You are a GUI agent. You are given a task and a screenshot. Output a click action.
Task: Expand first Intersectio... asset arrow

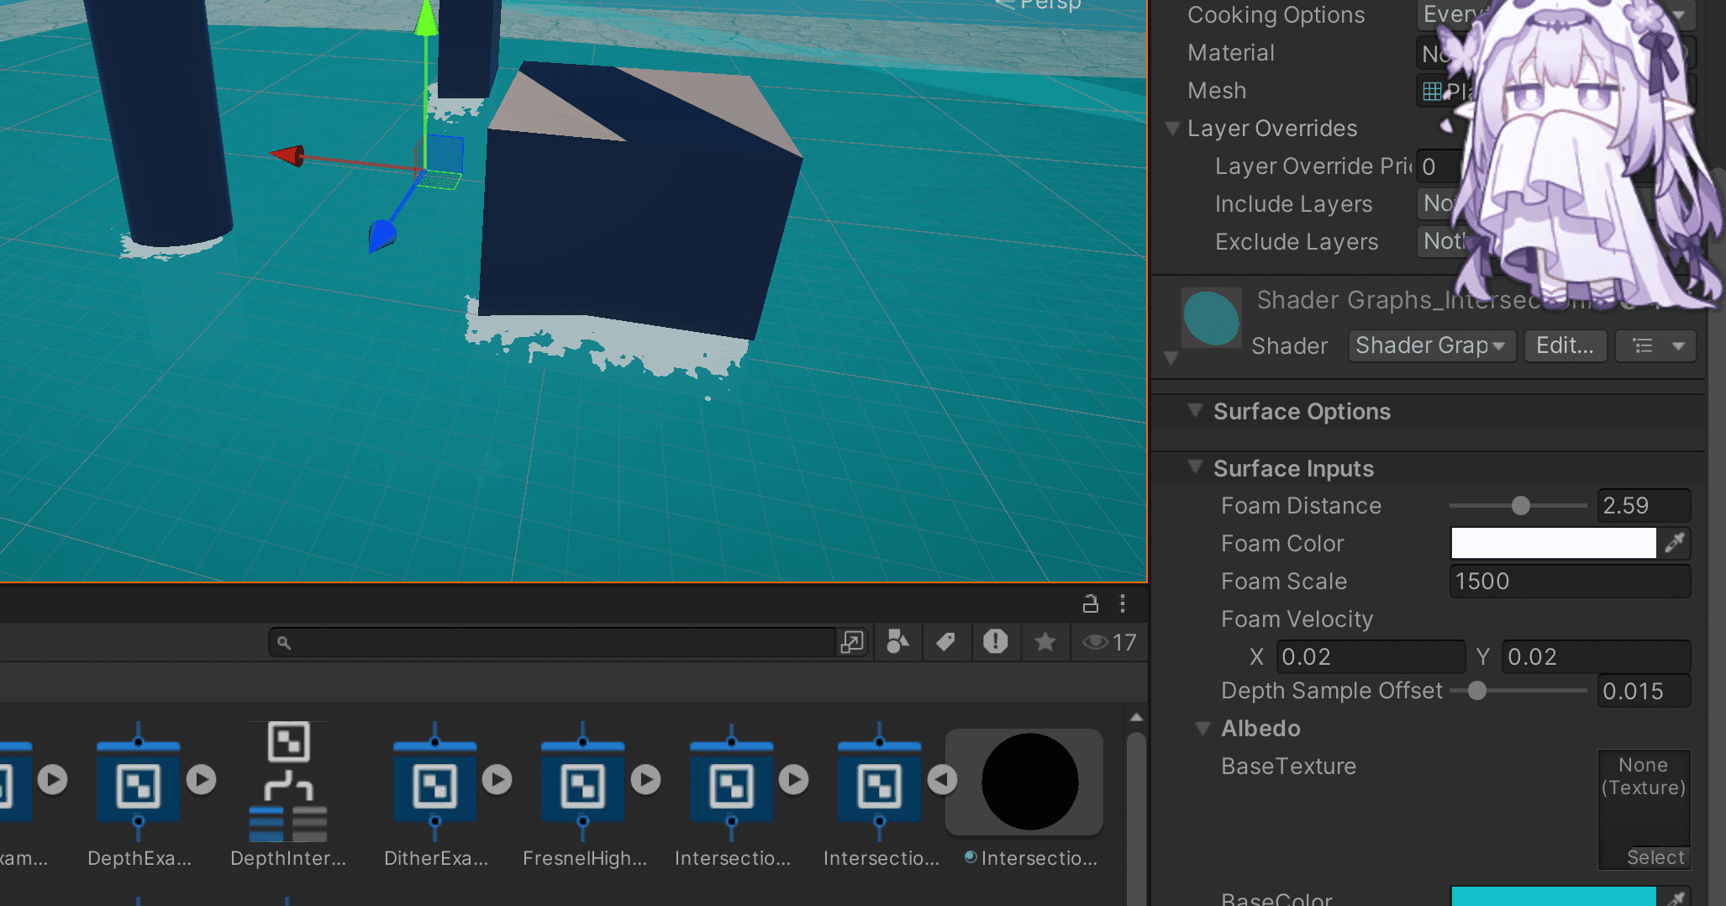(794, 780)
